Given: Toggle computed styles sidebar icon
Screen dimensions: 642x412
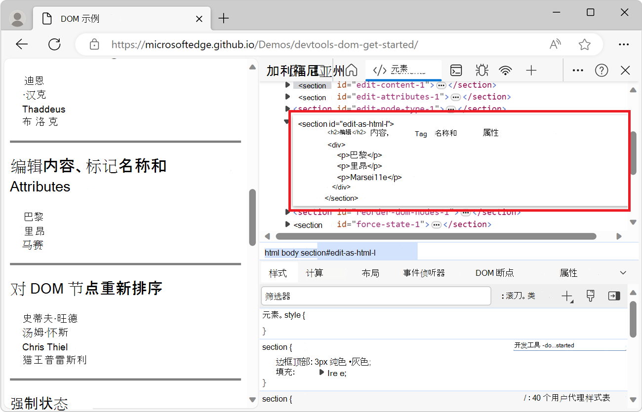Looking at the screenshot, I should [x=614, y=296].
